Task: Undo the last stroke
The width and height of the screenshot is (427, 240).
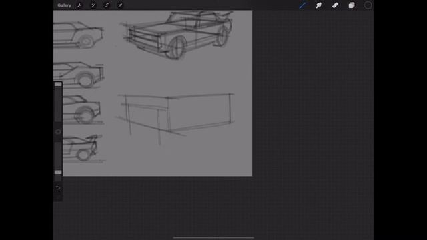Action: tap(58, 188)
